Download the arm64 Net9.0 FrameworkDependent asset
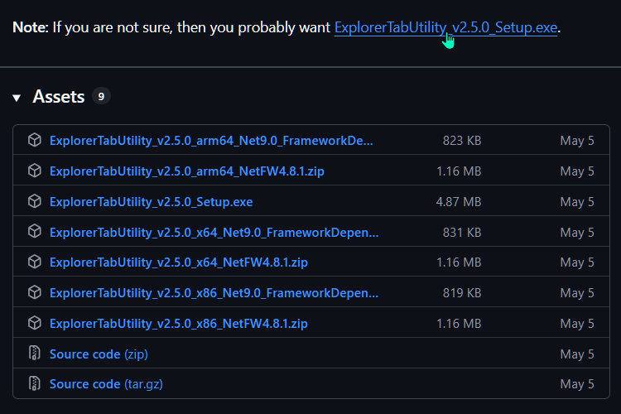 211,141
